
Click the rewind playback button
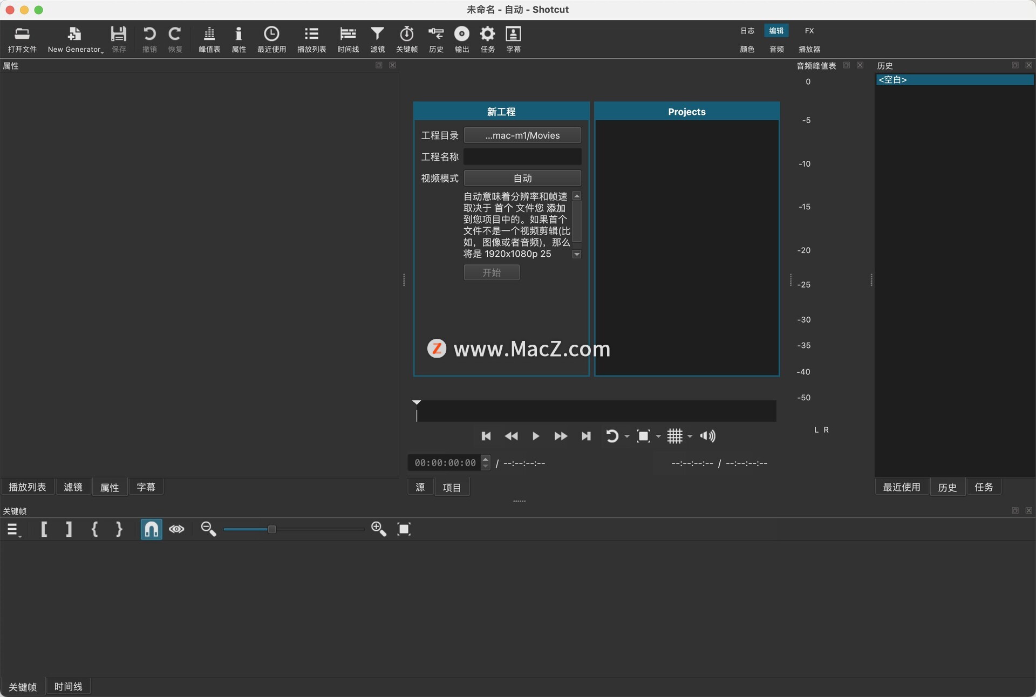[511, 436]
